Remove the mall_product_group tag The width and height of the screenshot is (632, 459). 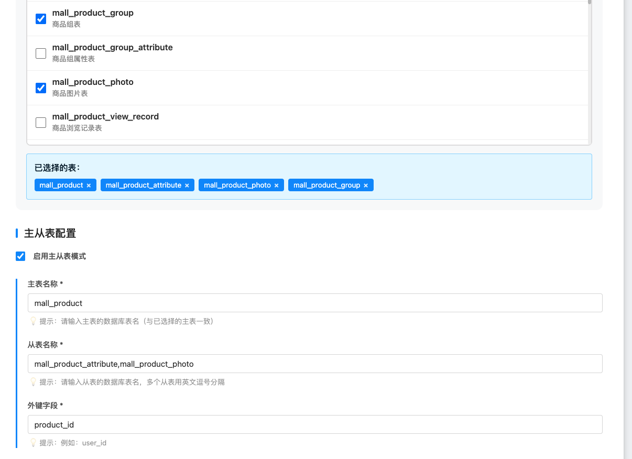pyautogui.click(x=366, y=185)
